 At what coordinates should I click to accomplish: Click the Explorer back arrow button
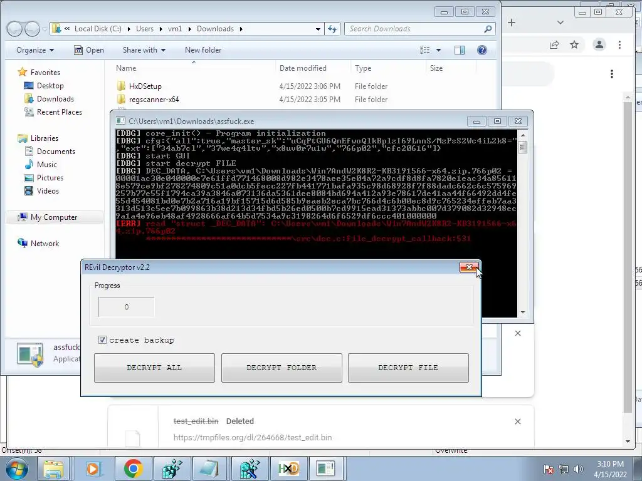click(x=14, y=29)
